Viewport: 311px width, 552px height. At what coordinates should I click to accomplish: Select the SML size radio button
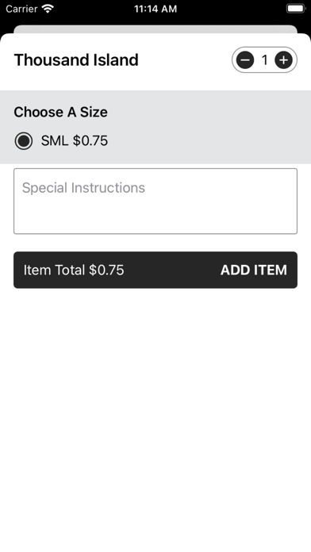pos(24,141)
